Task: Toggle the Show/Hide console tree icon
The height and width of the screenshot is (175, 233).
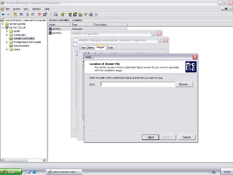Action: (x=21, y=15)
